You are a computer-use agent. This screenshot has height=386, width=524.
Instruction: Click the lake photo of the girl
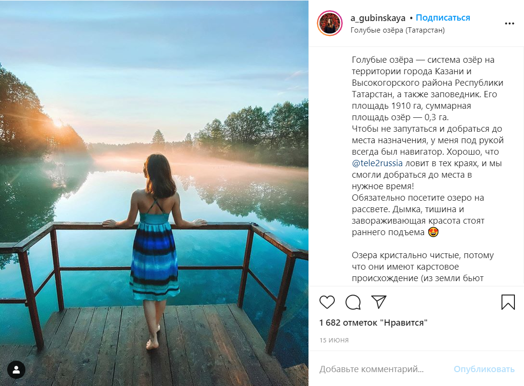[x=154, y=193]
